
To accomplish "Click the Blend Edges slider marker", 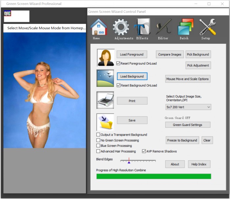I will pyautogui.click(x=129, y=161).
